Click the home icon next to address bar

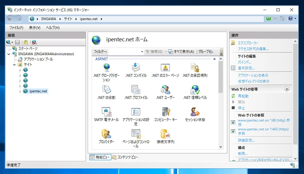[282, 19]
